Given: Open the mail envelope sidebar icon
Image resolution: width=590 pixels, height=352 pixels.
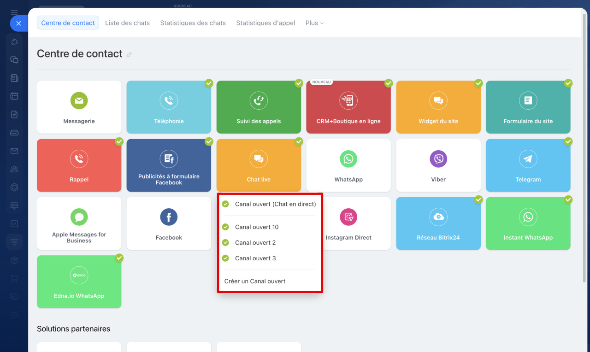Looking at the screenshot, I should point(14,151).
